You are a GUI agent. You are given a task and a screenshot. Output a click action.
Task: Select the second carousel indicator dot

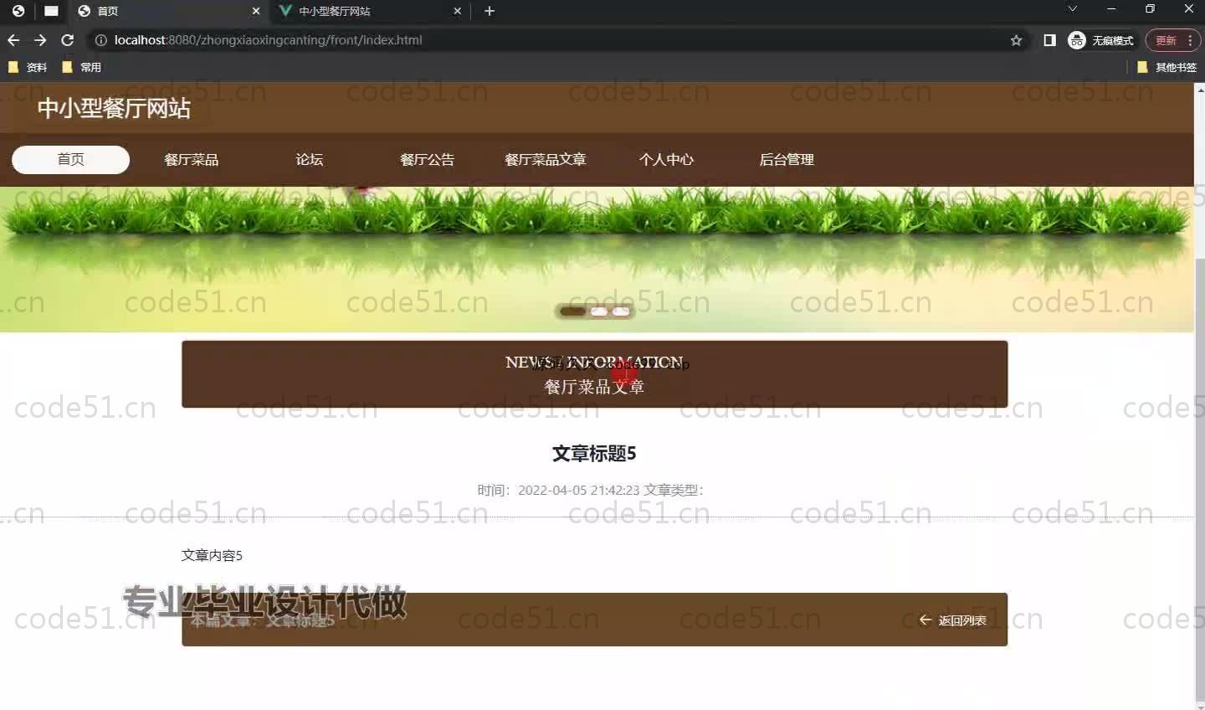pyautogui.click(x=599, y=311)
